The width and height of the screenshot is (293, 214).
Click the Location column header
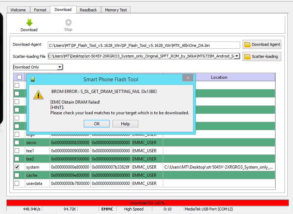(x=219, y=77)
